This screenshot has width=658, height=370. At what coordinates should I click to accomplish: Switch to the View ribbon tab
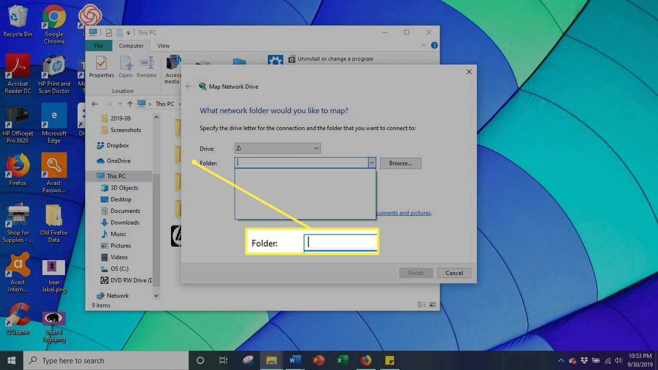click(x=163, y=46)
